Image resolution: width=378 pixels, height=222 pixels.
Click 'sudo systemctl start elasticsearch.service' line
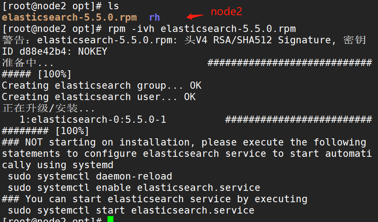tap(131, 210)
